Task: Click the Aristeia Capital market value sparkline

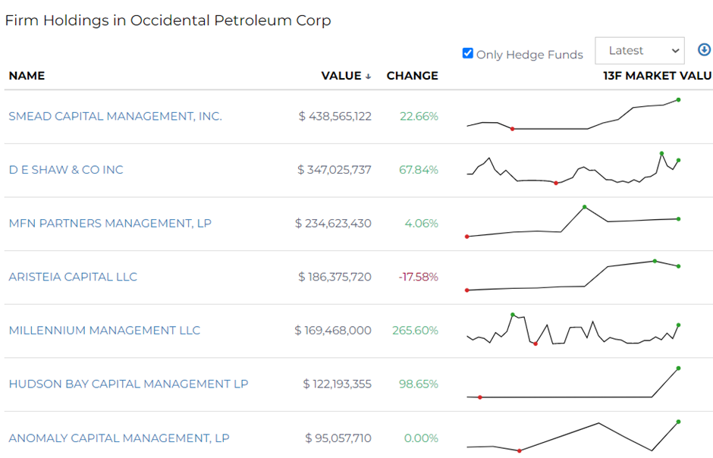Action: (573, 275)
